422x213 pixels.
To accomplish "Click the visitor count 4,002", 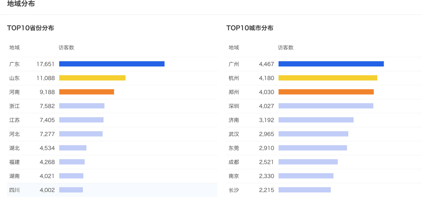I will 47,190.
